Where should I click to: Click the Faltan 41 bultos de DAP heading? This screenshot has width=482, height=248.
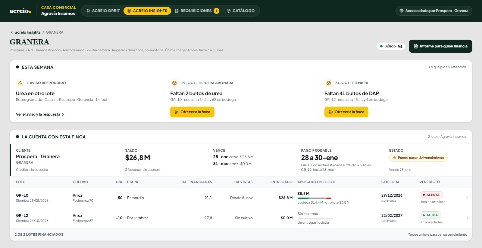tap(352, 93)
